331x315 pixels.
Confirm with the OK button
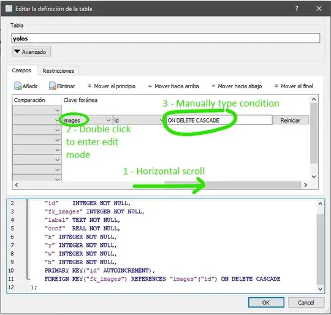coord(266,303)
